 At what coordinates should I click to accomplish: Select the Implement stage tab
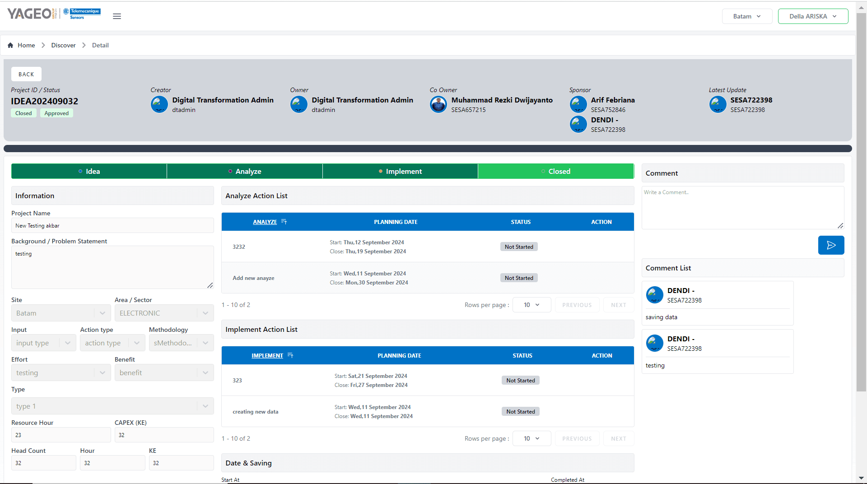400,171
